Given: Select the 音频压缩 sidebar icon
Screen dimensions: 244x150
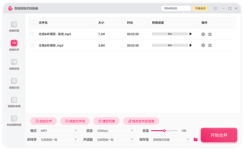Looking at the screenshot, I should [x=14, y=62].
